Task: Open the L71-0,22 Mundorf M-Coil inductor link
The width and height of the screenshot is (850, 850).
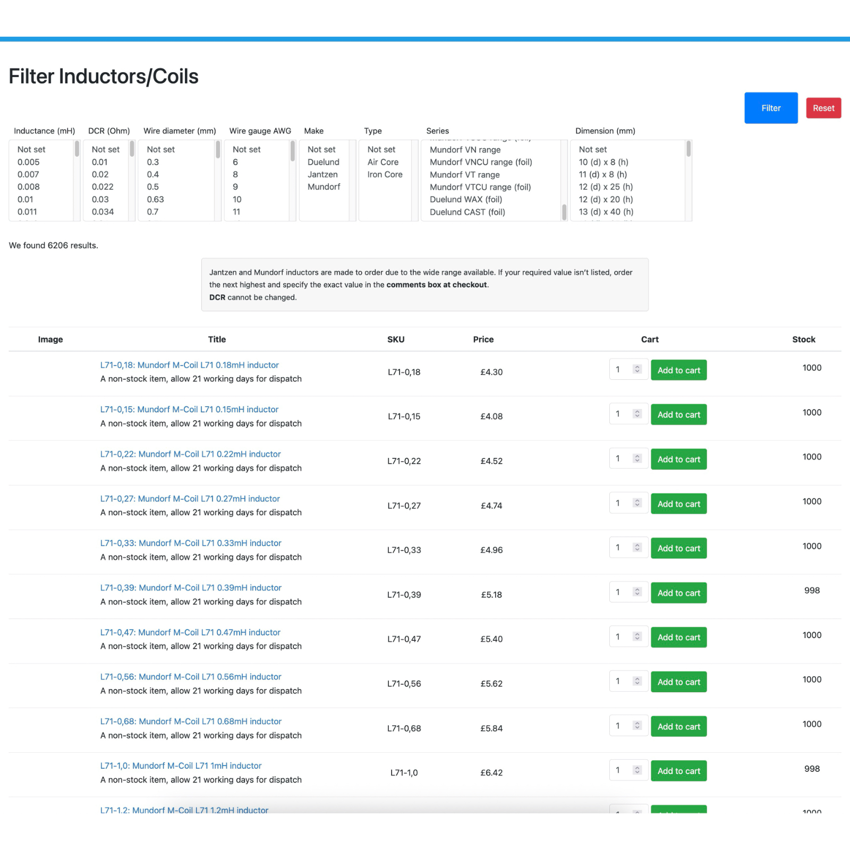Action: 190,454
